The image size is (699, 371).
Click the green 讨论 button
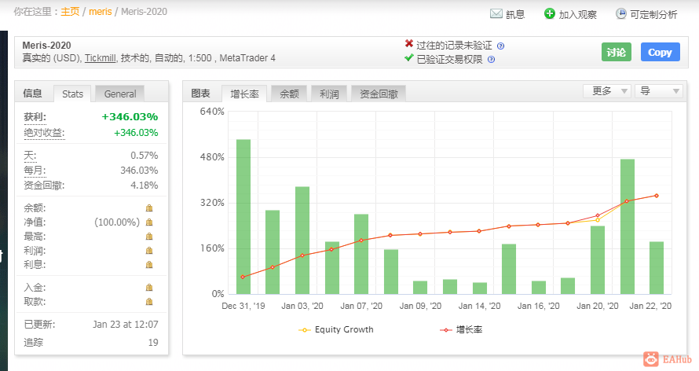(x=617, y=52)
